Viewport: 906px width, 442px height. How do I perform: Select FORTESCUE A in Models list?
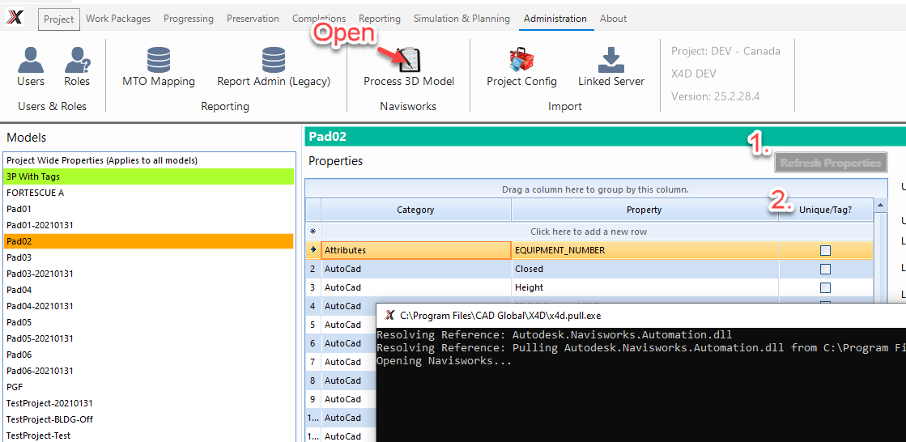148,193
